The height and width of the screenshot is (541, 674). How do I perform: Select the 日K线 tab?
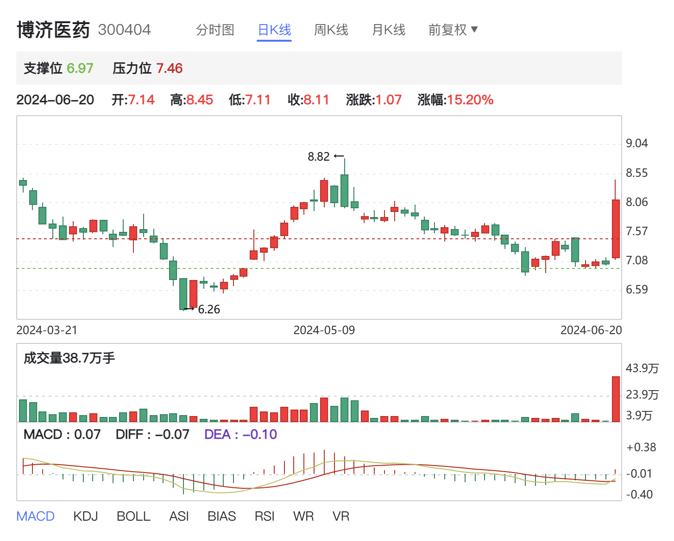pos(274,30)
